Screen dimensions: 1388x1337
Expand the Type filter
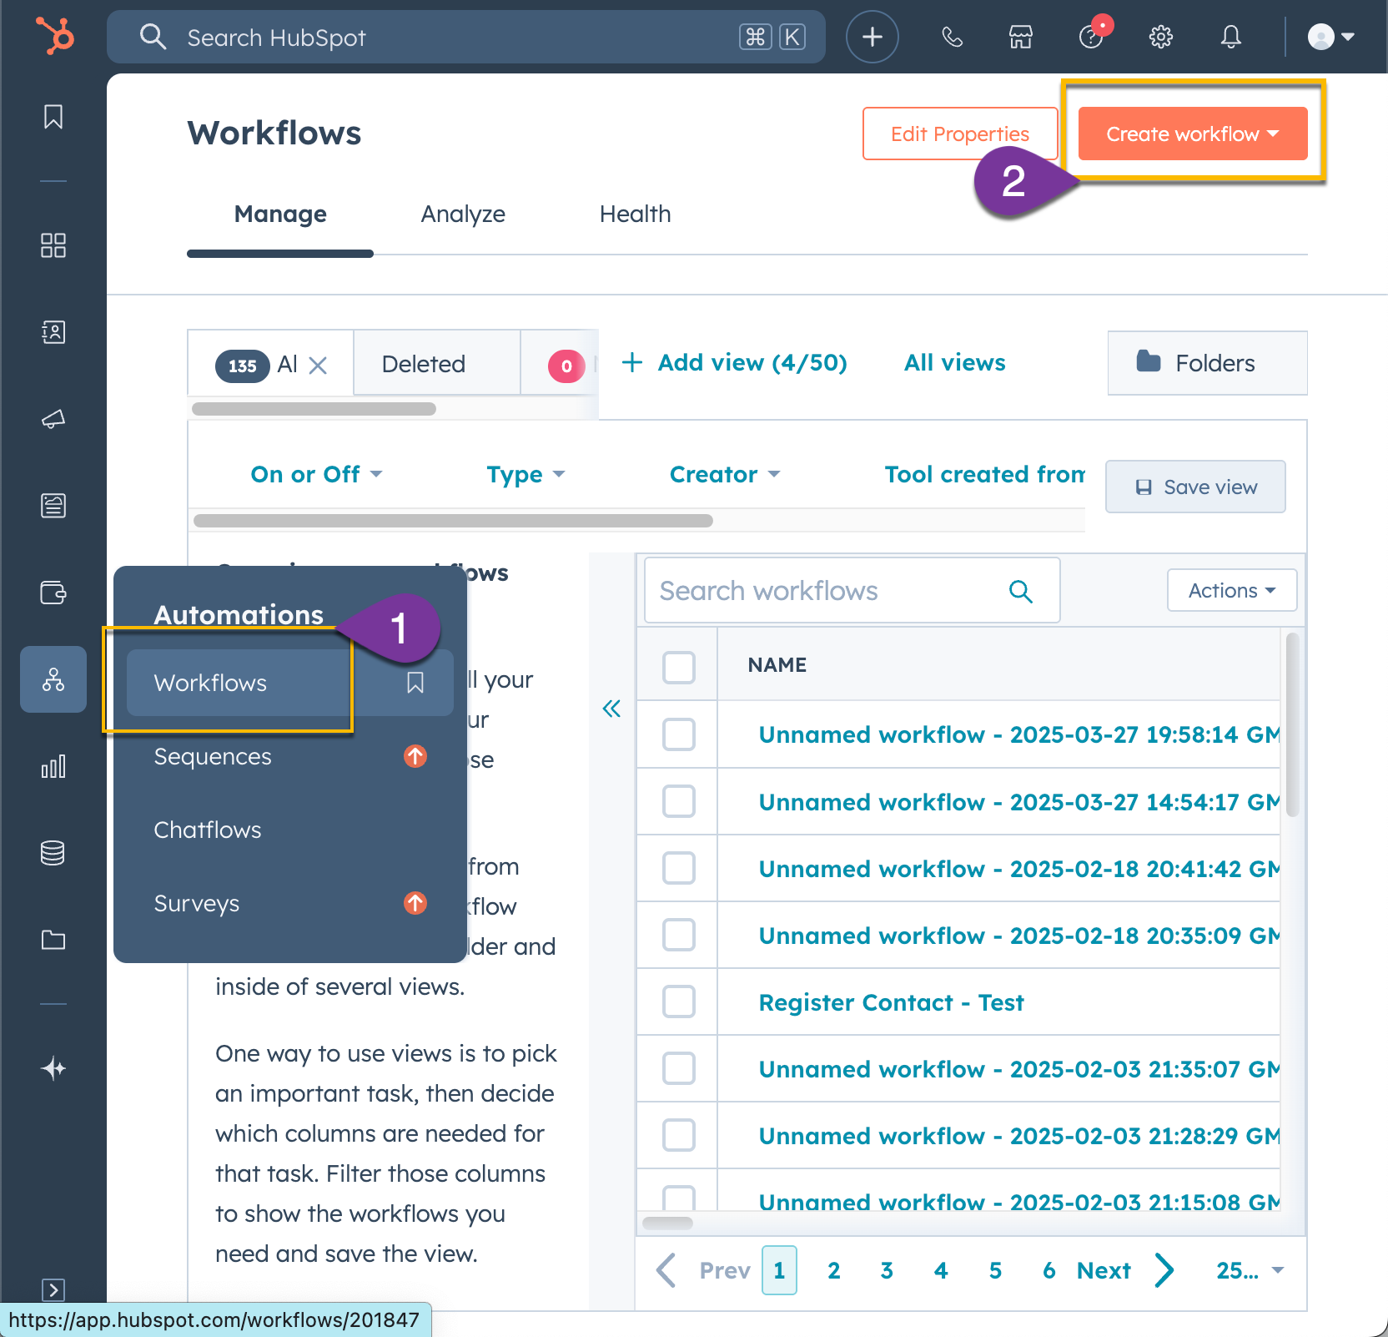pos(526,474)
